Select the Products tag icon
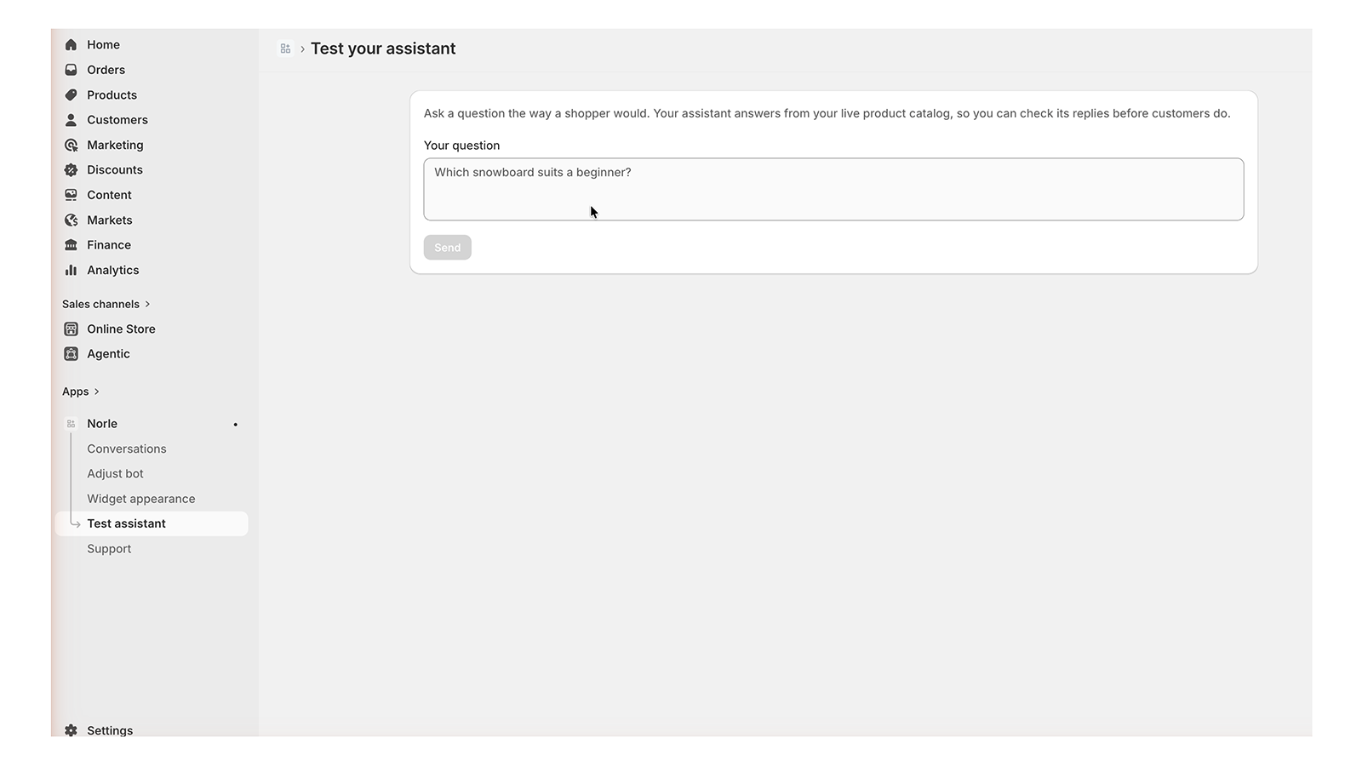Viewport: 1362px width, 766px height. 71,94
